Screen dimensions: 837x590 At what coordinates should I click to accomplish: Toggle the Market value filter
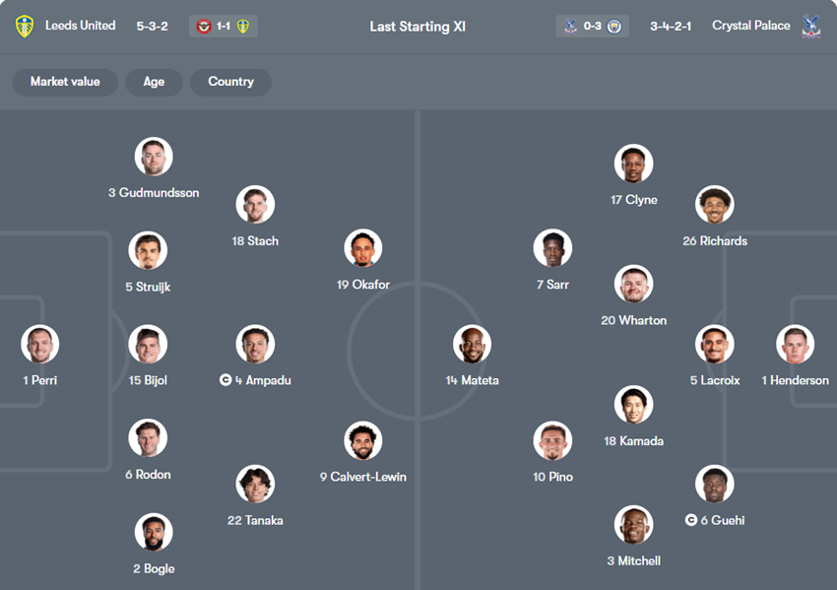click(x=65, y=82)
